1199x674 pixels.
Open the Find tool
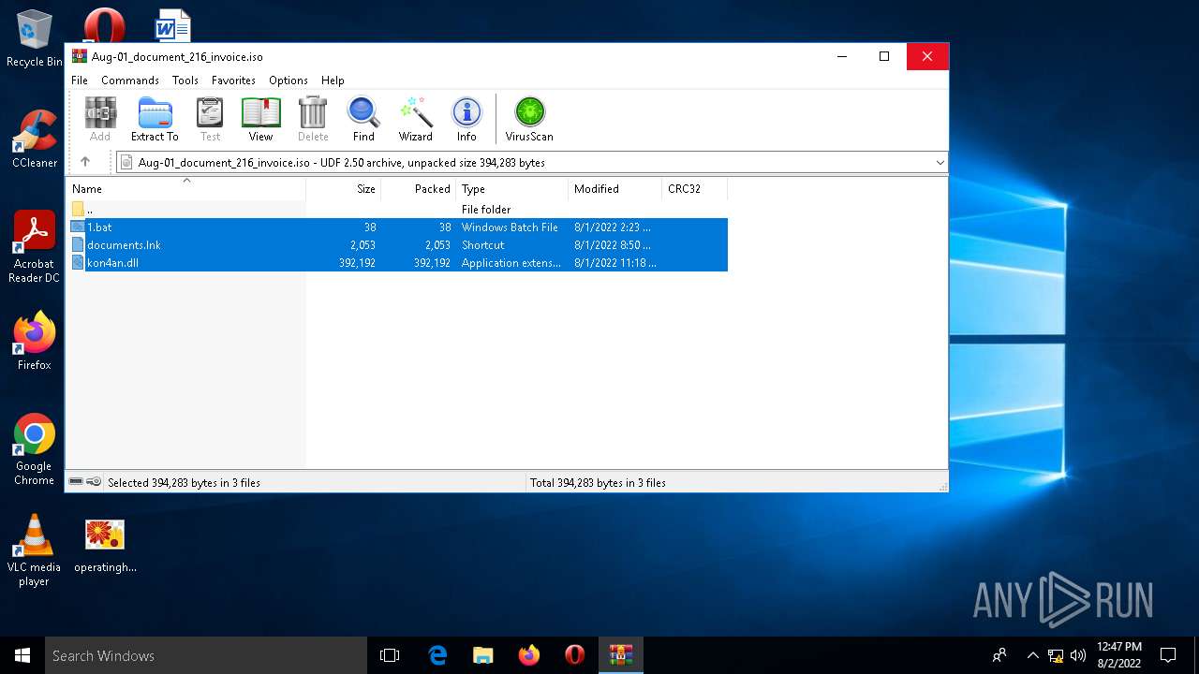tap(363, 119)
